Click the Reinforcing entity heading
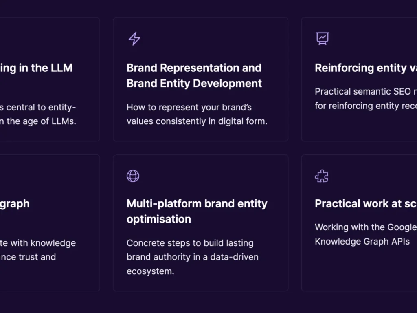The image size is (417, 313). (x=365, y=68)
